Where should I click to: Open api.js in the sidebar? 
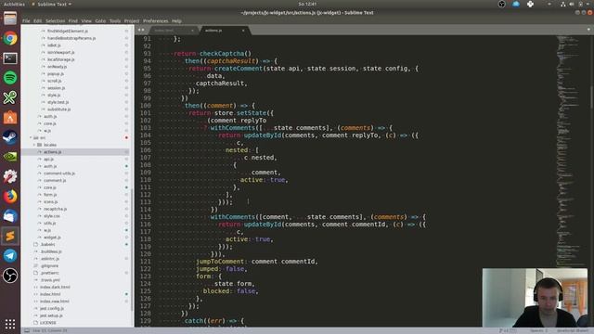(x=48, y=159)
